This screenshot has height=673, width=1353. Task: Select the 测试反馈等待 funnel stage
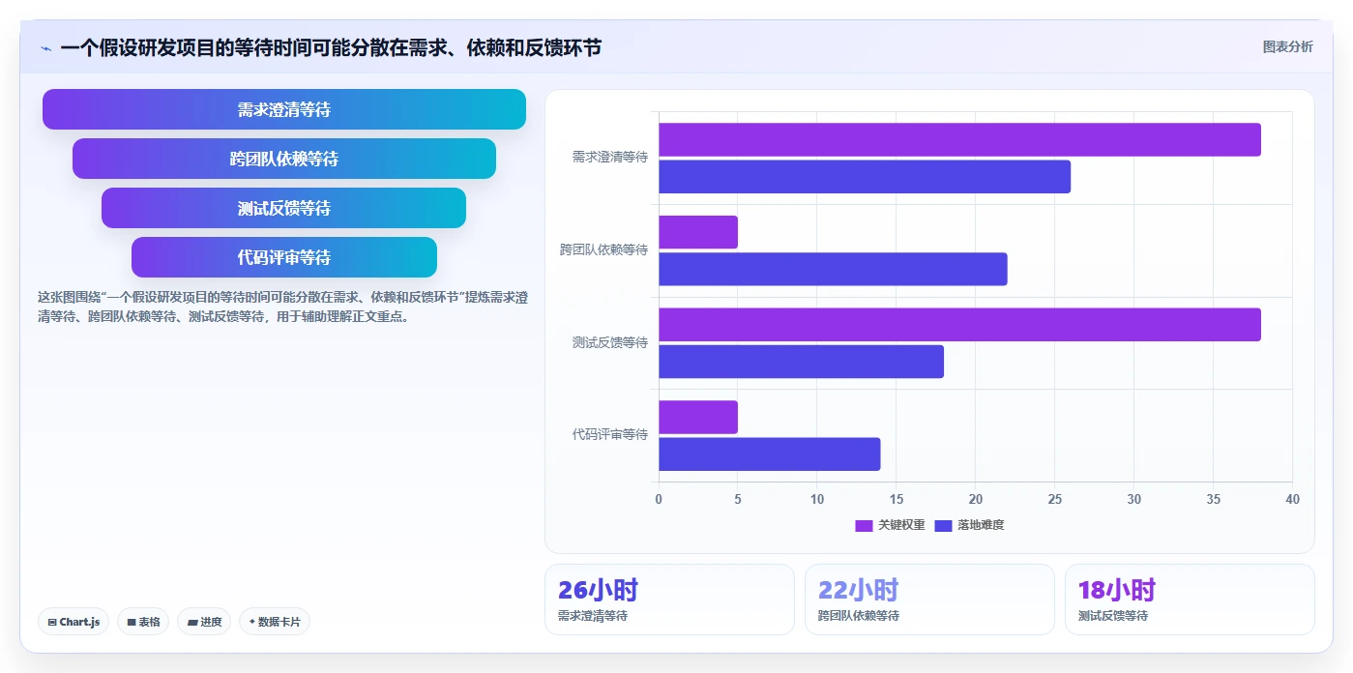point(284,208)
